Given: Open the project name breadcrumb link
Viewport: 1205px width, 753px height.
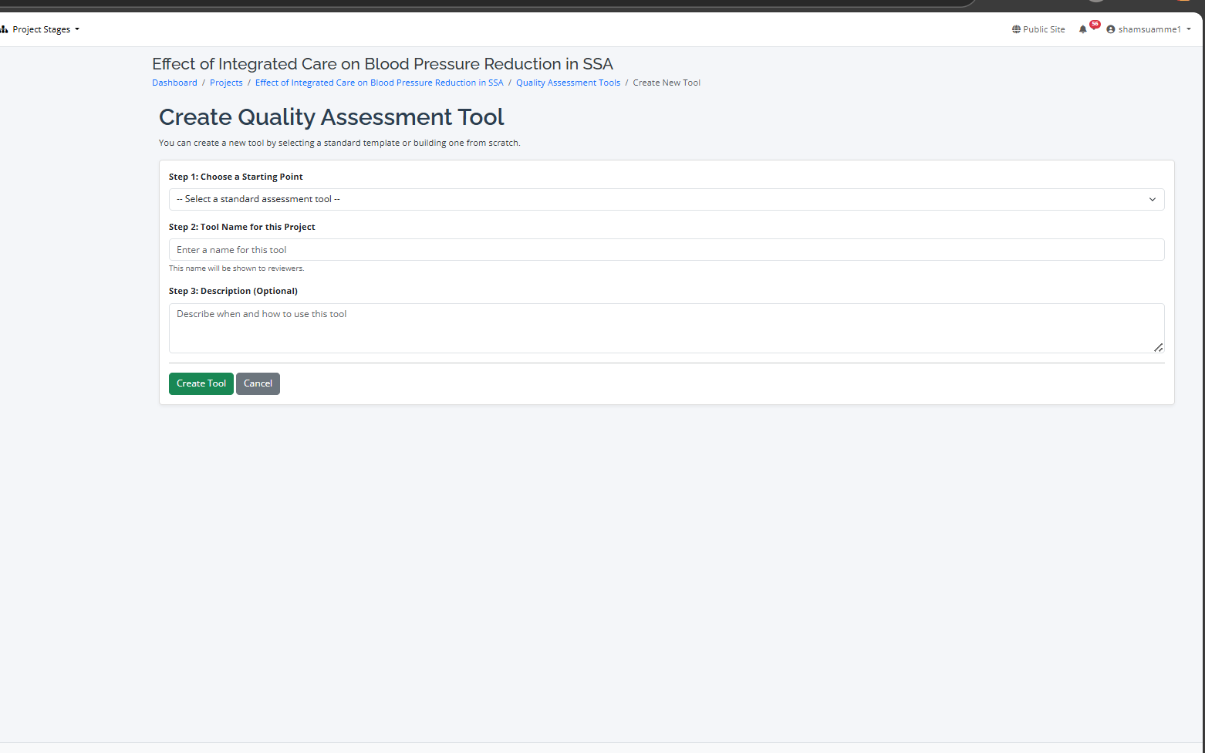Looking at the screenshot, I should tap(379, 83).
